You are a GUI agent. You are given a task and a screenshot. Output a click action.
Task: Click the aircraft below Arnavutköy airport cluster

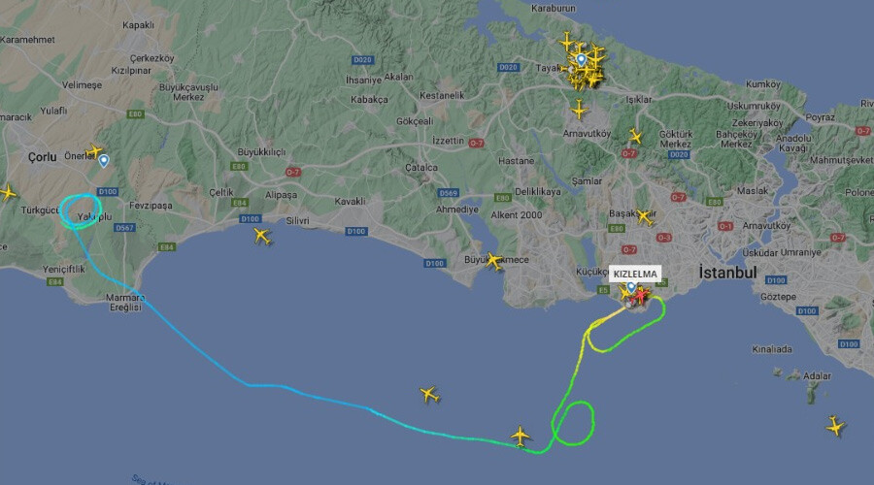579,110
